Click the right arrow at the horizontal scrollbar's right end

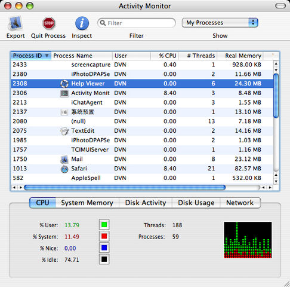click(x=270, y=187)
